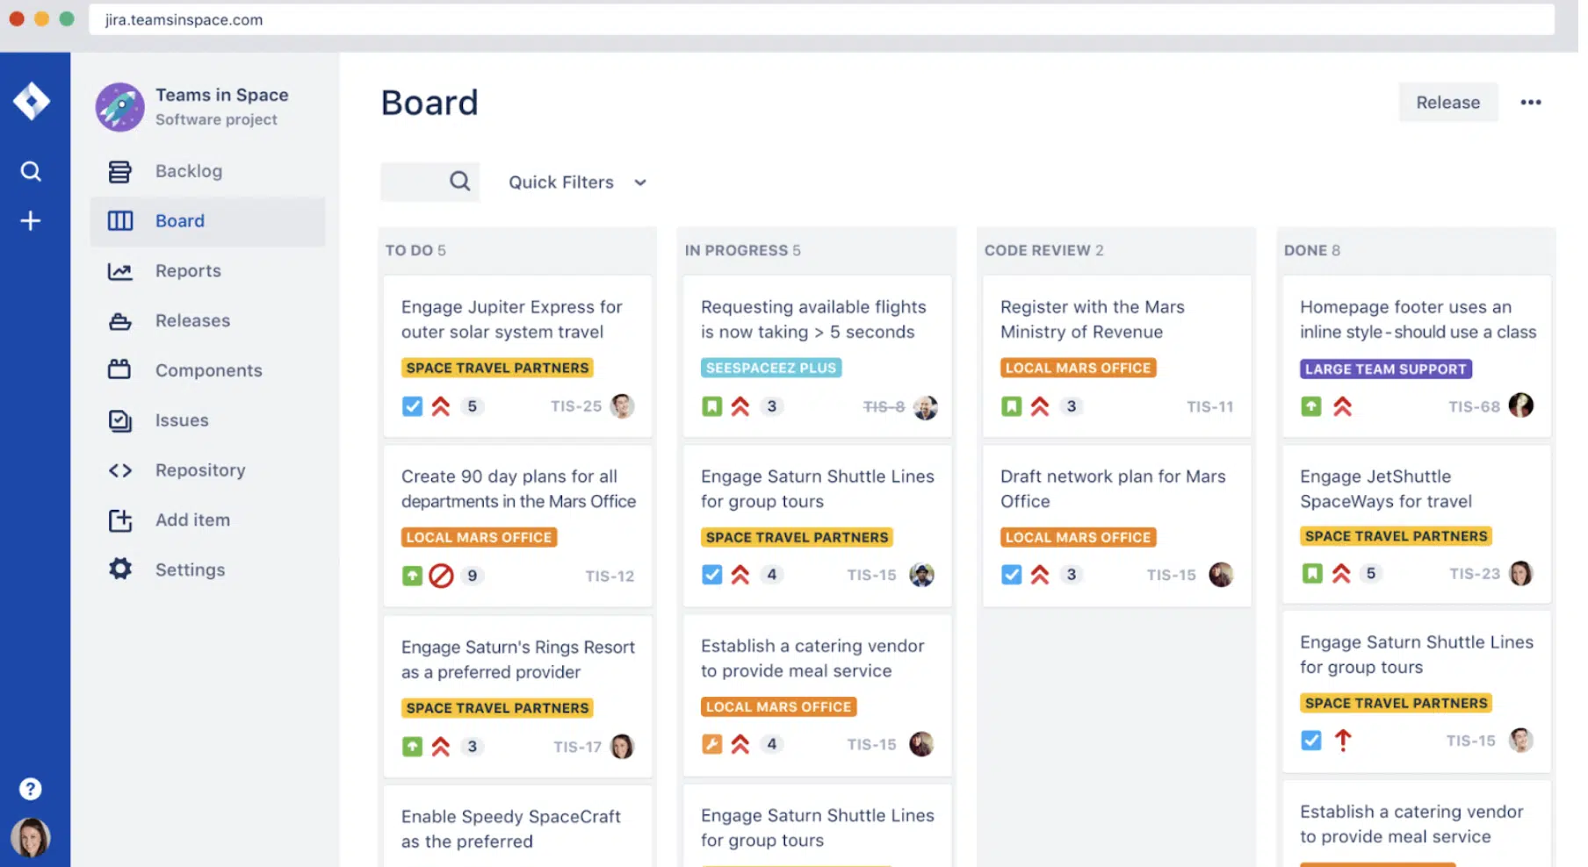Select Issues in the navigation sidebar
The width and height of the screenshot is (1588, 867).
pos(182,420)
